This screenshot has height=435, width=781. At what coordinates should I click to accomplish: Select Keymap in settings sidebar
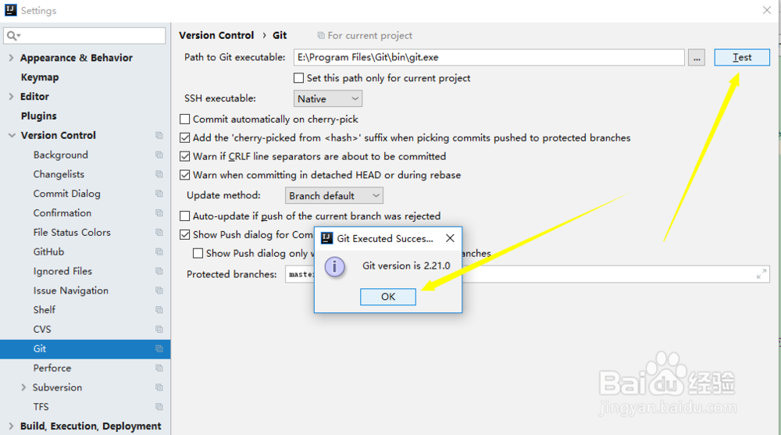tap(40, 77)
